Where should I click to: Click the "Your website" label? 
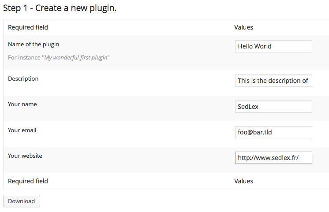point(25,156)
